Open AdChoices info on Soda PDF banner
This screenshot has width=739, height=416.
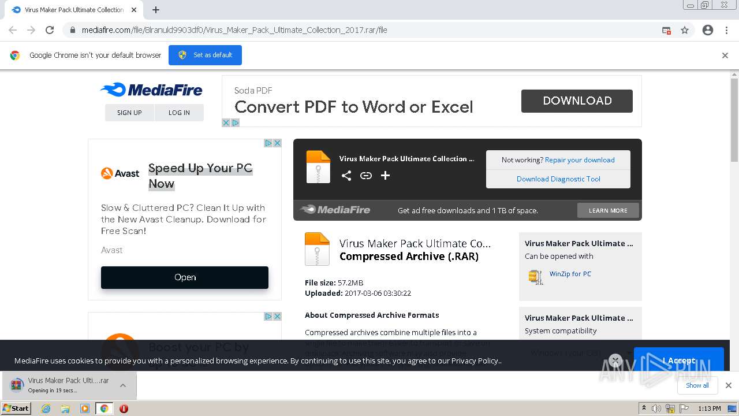click(x=235, y=122)
